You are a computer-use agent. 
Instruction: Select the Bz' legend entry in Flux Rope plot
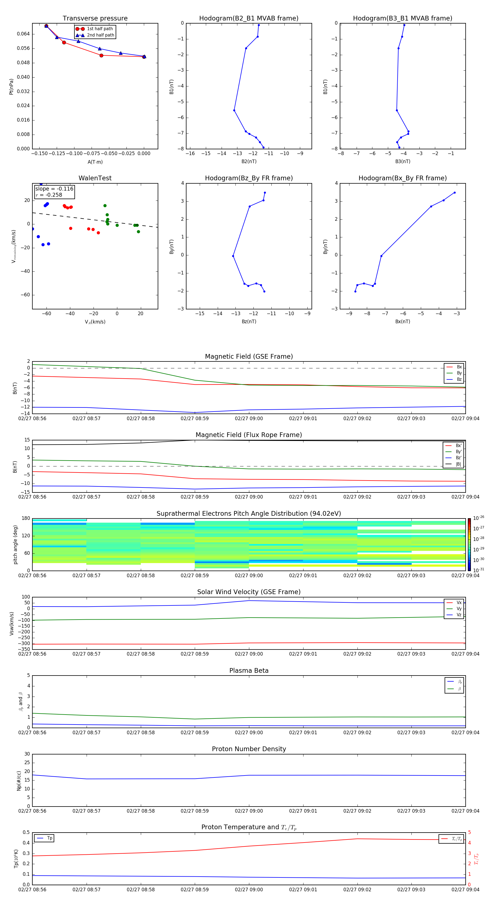pyautogui.click(x=453, y=458)
